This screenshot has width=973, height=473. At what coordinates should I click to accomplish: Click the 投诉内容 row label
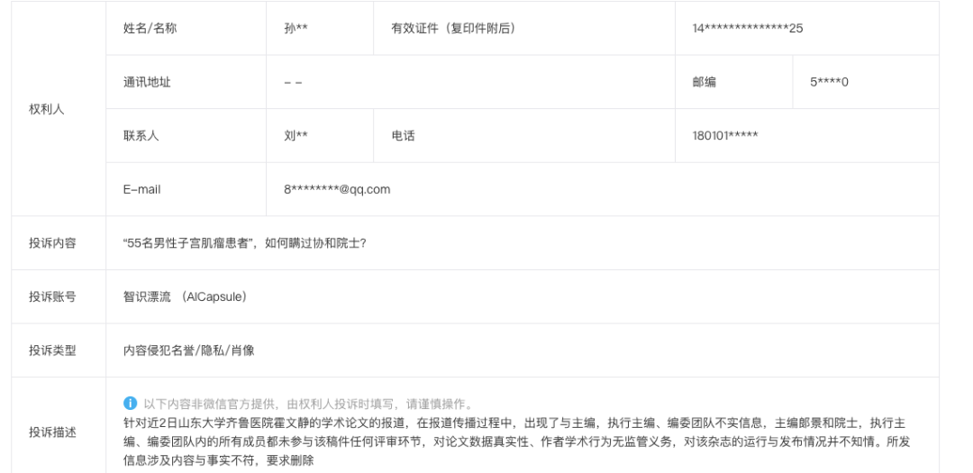click(x=52, y=243)
